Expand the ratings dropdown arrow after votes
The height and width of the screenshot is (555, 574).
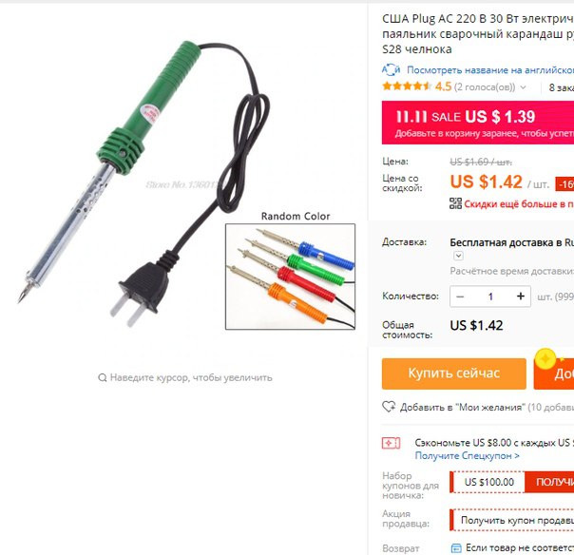click(x=523, y=87)
